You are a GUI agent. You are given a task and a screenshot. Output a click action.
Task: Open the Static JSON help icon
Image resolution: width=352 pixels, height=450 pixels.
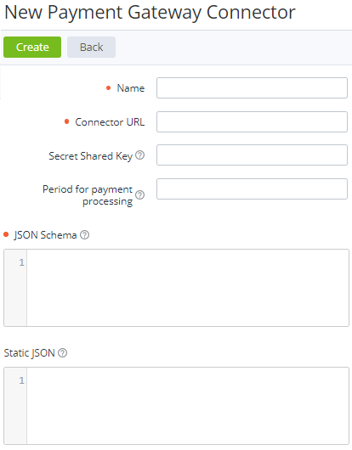62,352
